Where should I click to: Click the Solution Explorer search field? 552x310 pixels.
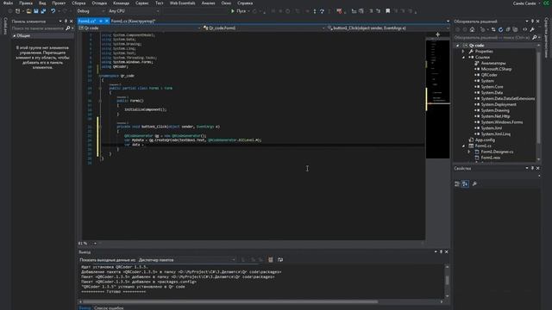pyautogui.click(x=492, y=37)
